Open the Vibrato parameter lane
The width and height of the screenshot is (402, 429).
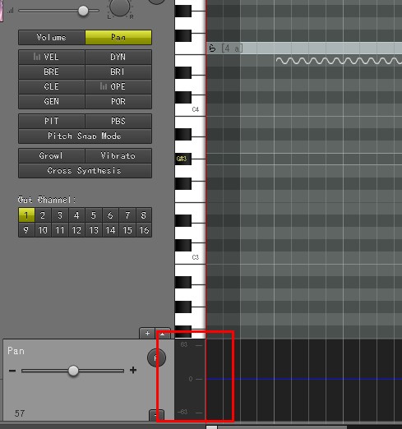118,155
